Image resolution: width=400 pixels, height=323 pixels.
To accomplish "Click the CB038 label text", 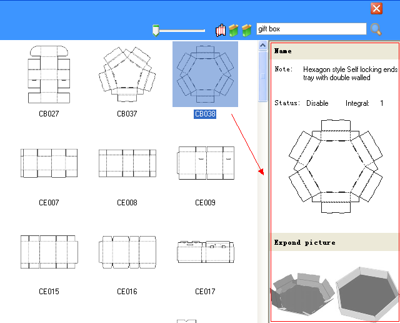I will tap(205, 114).
